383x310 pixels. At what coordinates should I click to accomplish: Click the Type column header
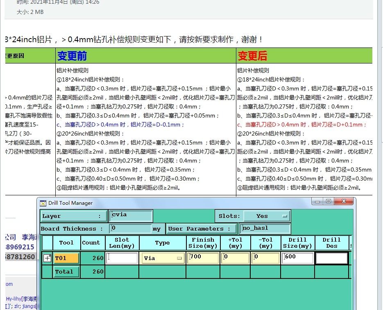163,243
